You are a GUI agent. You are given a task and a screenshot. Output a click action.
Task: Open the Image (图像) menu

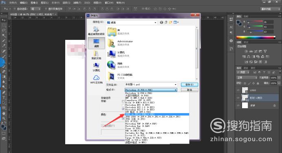(34, 3)
